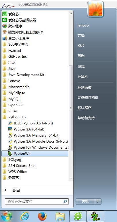117x222 pixels.
Task: Expand the MySQL folder
Action: (x=35, y=99)
